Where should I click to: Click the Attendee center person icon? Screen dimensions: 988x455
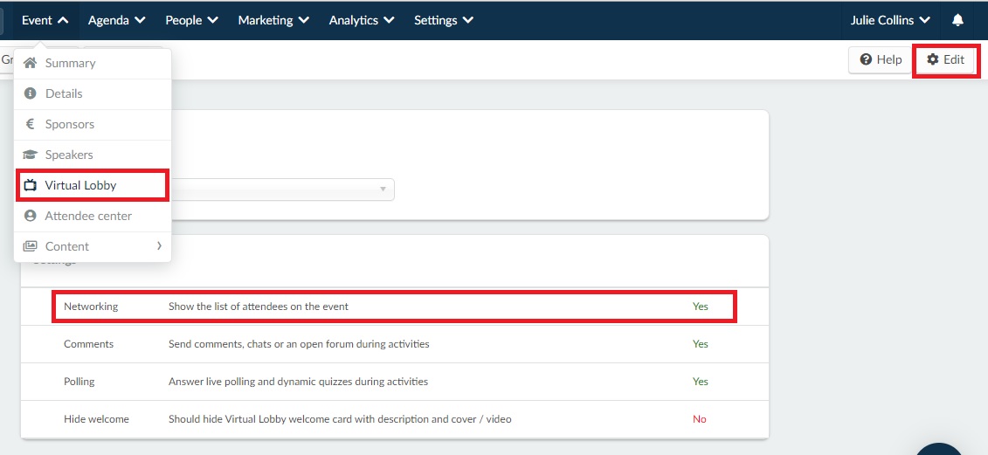[x=30, y=216]
